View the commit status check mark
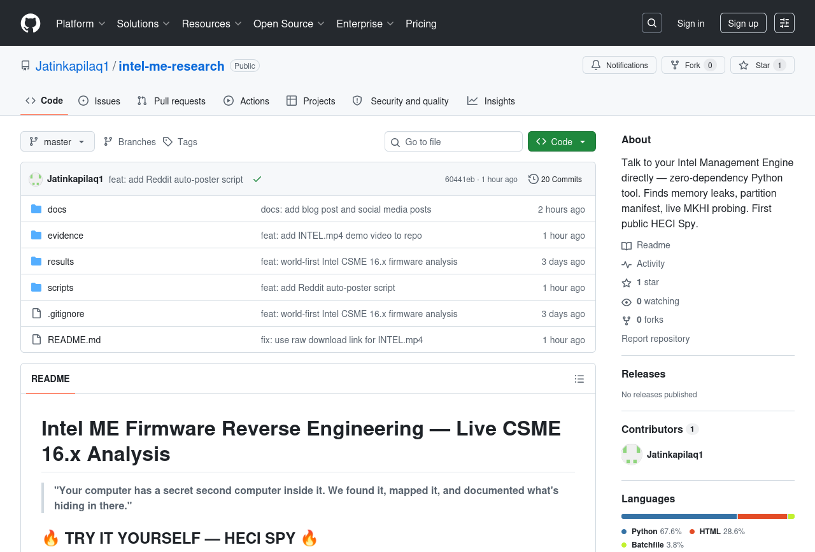 click(257, 180)
